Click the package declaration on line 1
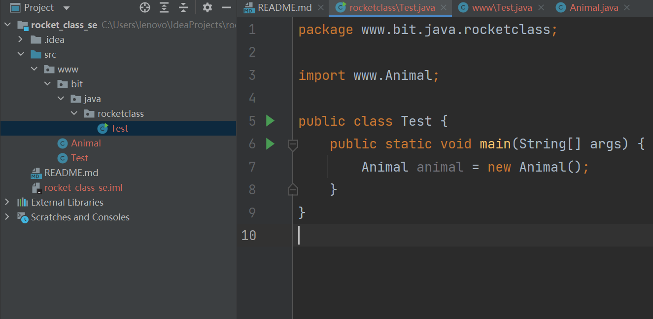The width and height of the screenshot is (653, 319). point(428,30)
